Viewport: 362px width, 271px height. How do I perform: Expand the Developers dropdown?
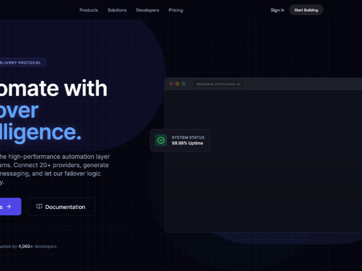pos(148,10)
